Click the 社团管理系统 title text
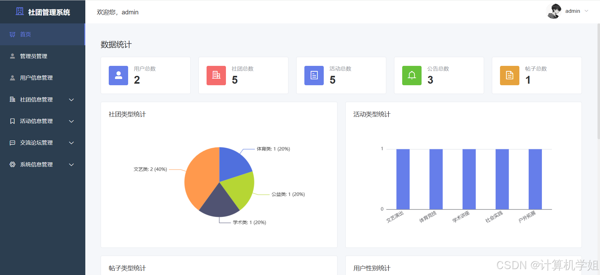The width and height of the screenshot is (600, 275). 49,12
